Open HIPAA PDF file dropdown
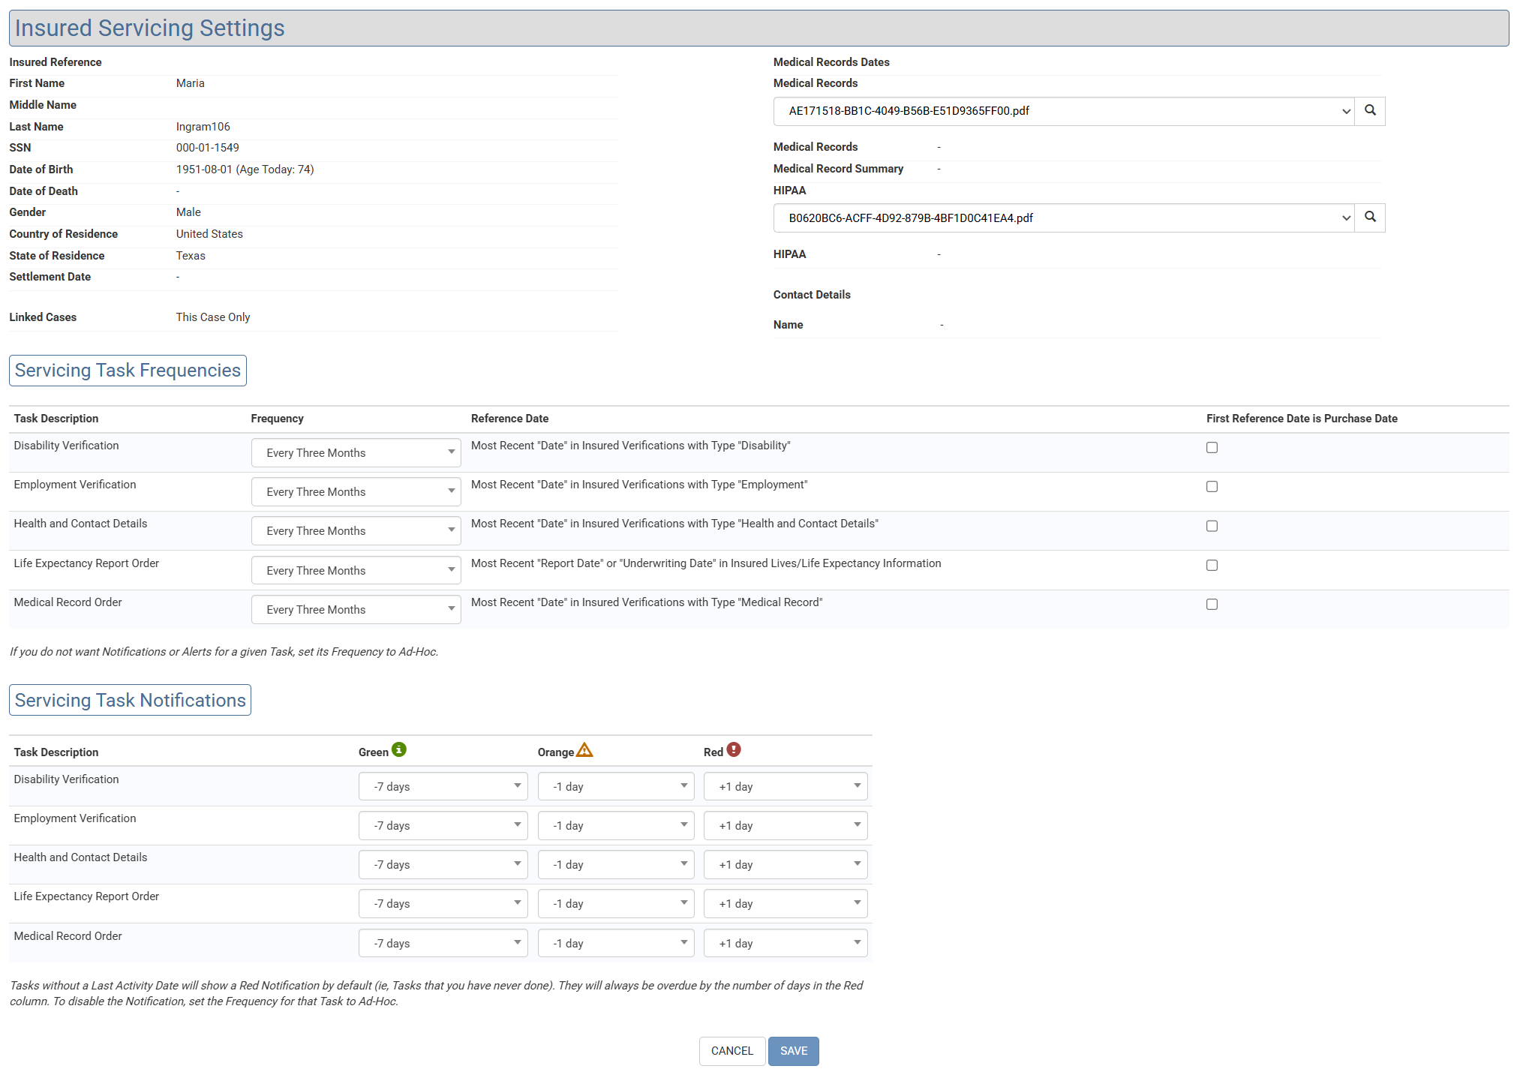Screen dimensions: 1523x1078 [x=1063, y=218]
